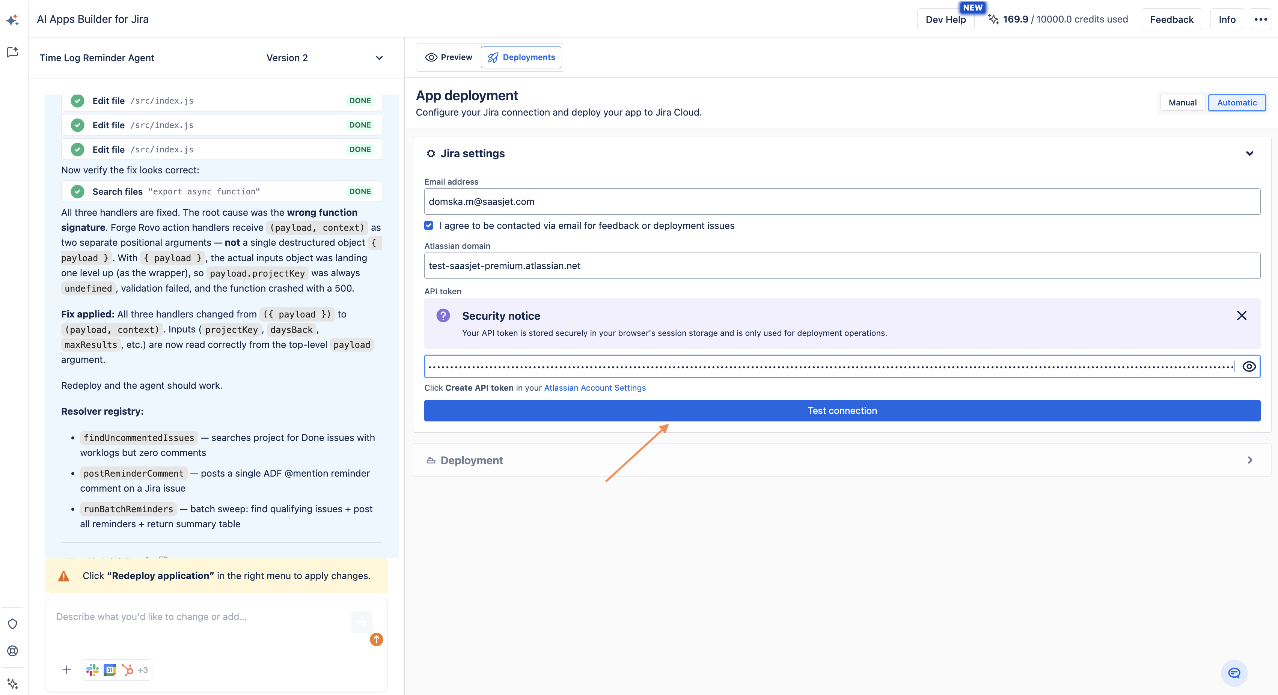
Task: Click the Feedback button
Action: [1171, 20]
